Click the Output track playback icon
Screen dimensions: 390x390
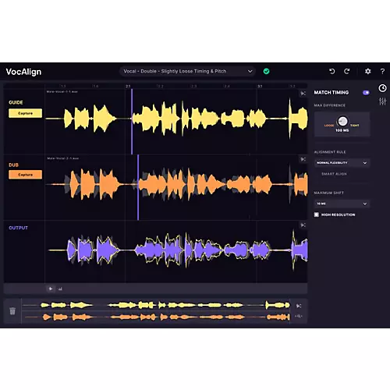[x=303, y=225]
